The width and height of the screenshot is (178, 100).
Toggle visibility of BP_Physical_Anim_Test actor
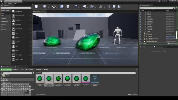(140, 38)
